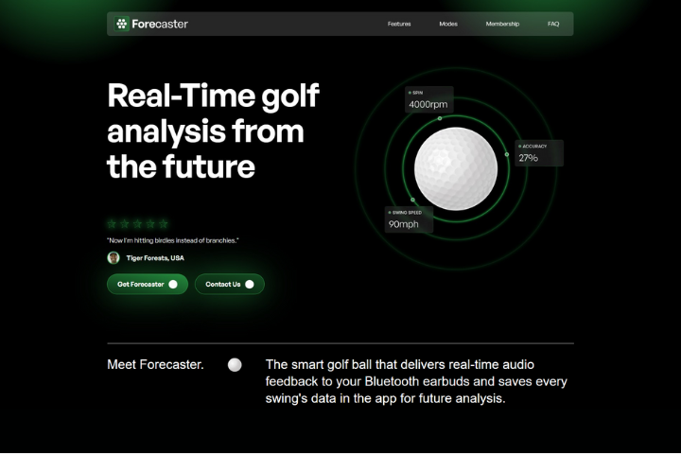Open the Features nav link
This screenshot has height=454, width=681.
399,24
